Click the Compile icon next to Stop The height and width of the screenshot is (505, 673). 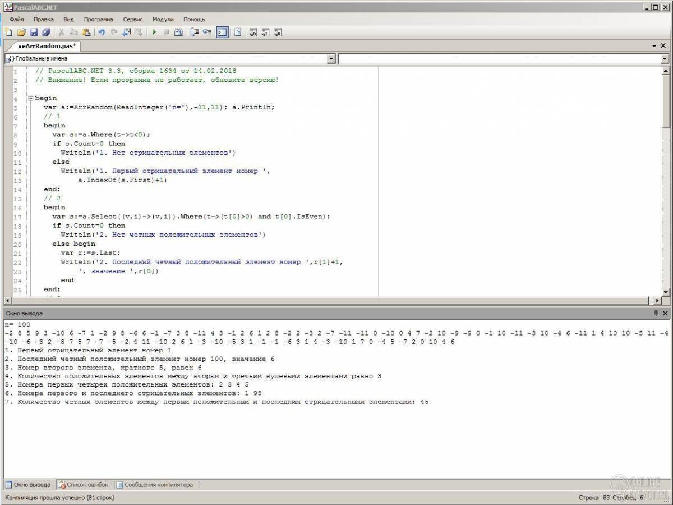(x=179, y=33)
